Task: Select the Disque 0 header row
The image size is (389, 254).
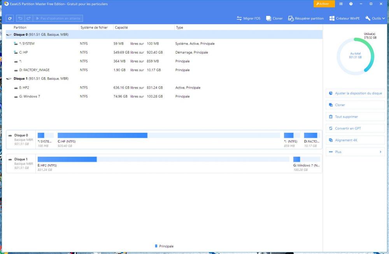Action: click(164, 35)
